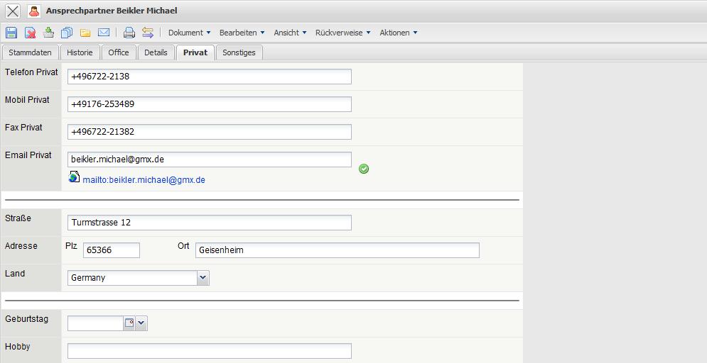
Task: Expand the Aktionen menu
Action: pyautogui.click(x=398, y=33)
